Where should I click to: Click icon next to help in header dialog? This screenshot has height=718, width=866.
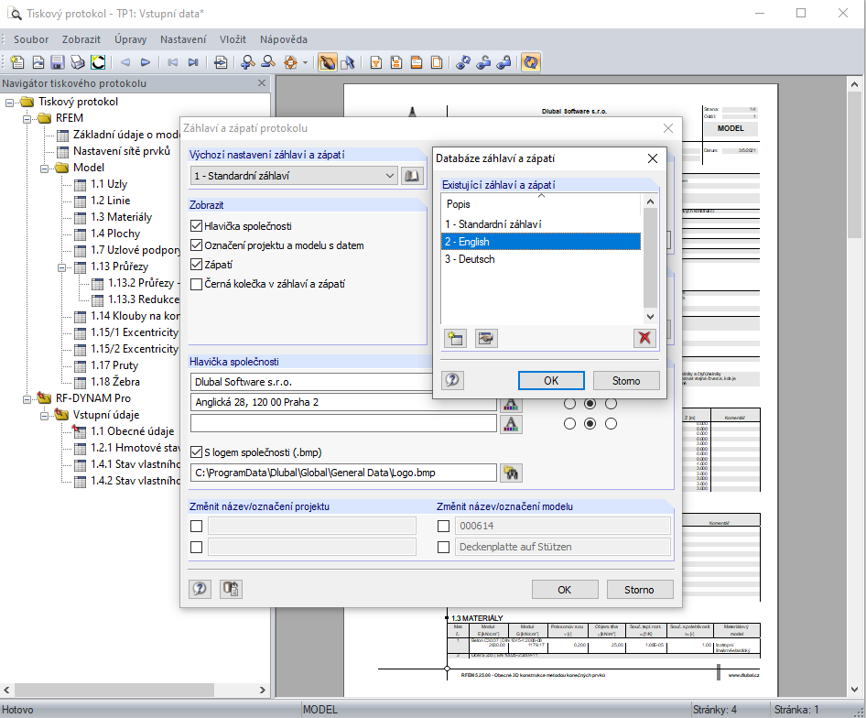231,589
